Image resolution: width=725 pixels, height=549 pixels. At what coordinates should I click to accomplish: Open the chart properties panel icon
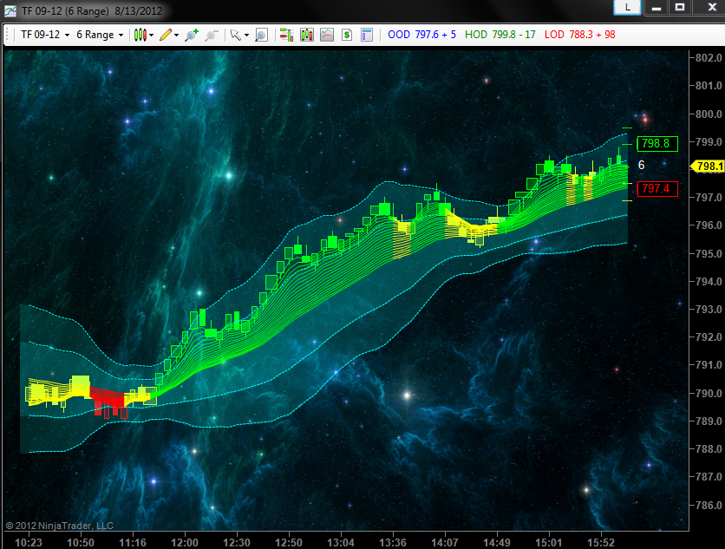(367, 35)
